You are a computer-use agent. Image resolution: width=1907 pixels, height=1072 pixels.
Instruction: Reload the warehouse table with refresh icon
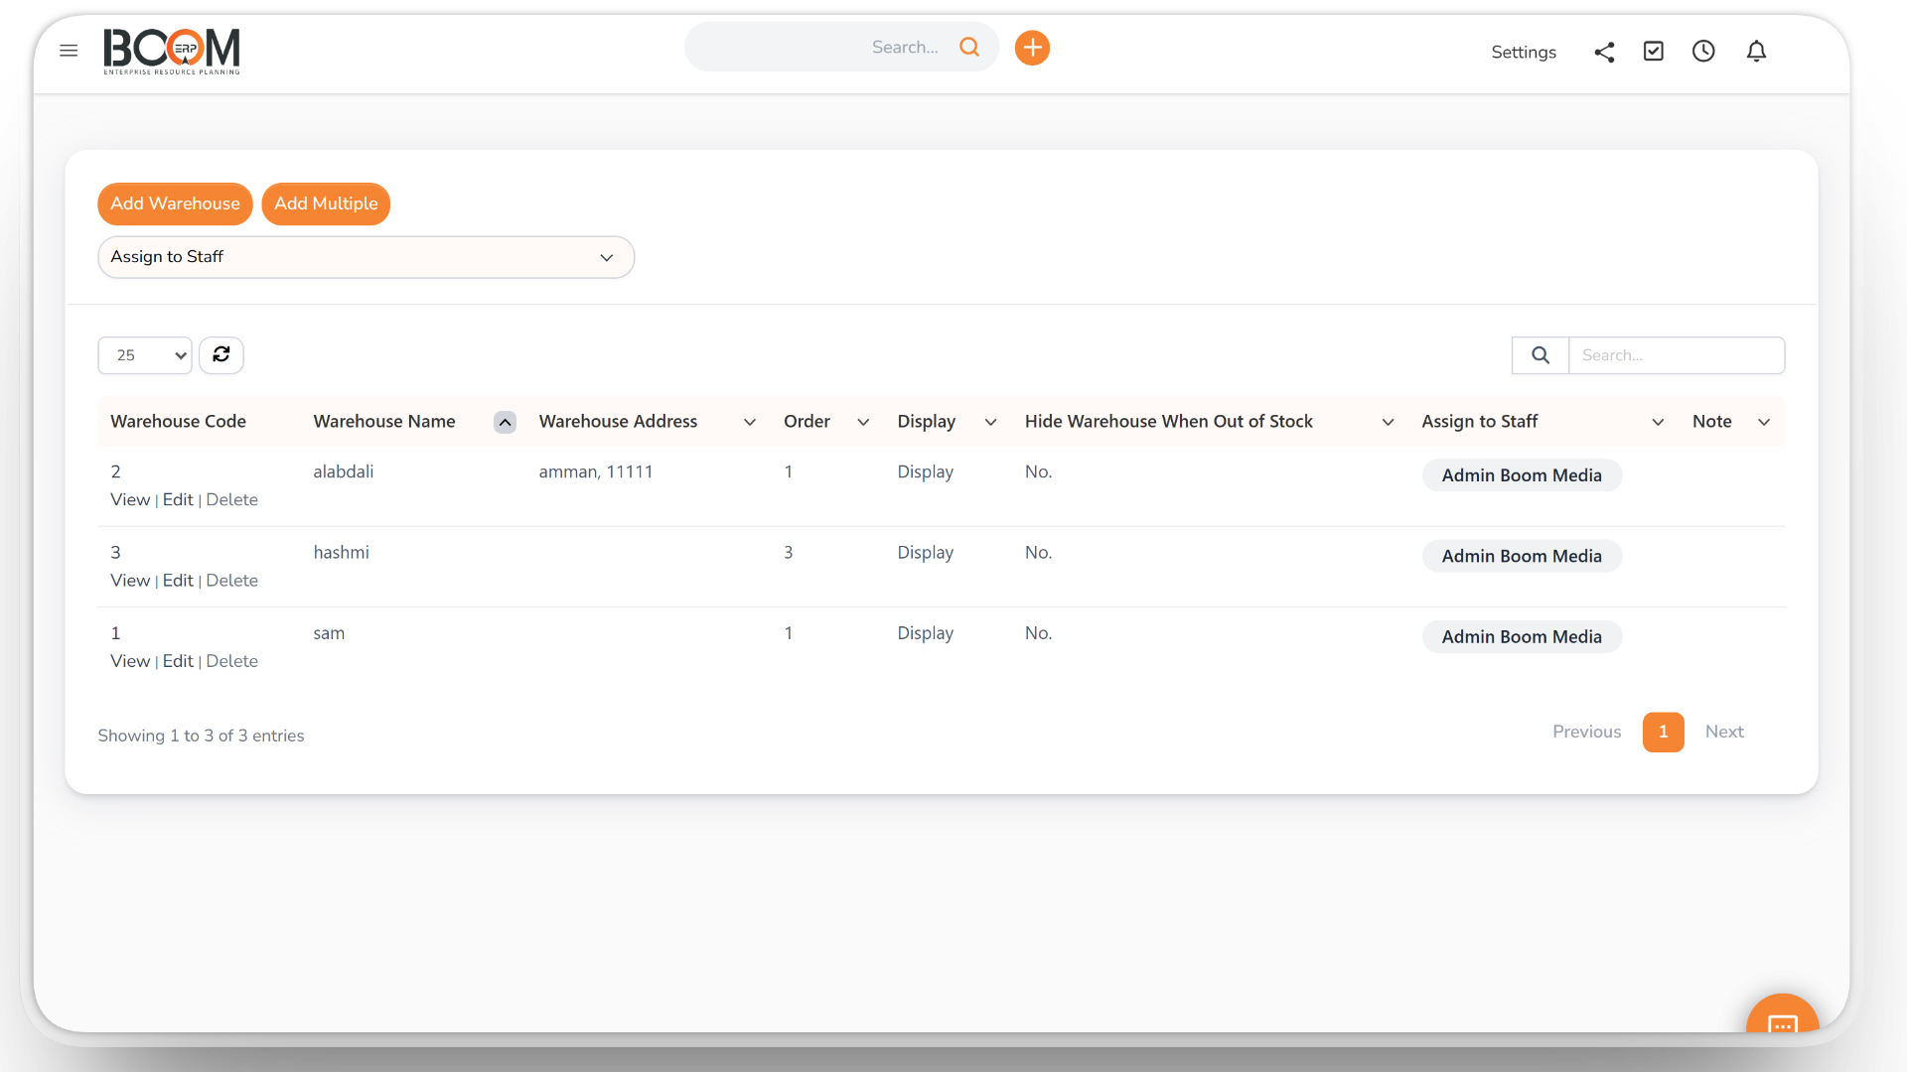(x=221, y=354)
